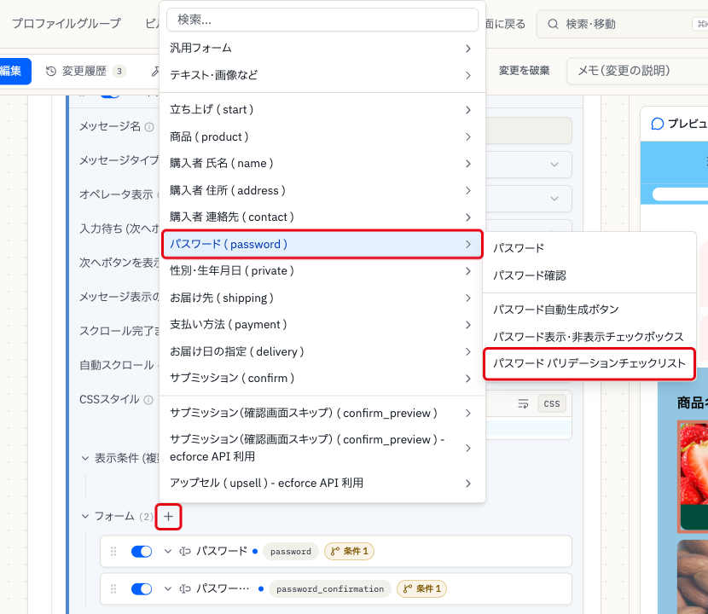708x614 pixels.
Task: Click the history clock icon in 変更履歴
Action: point(51,71)
